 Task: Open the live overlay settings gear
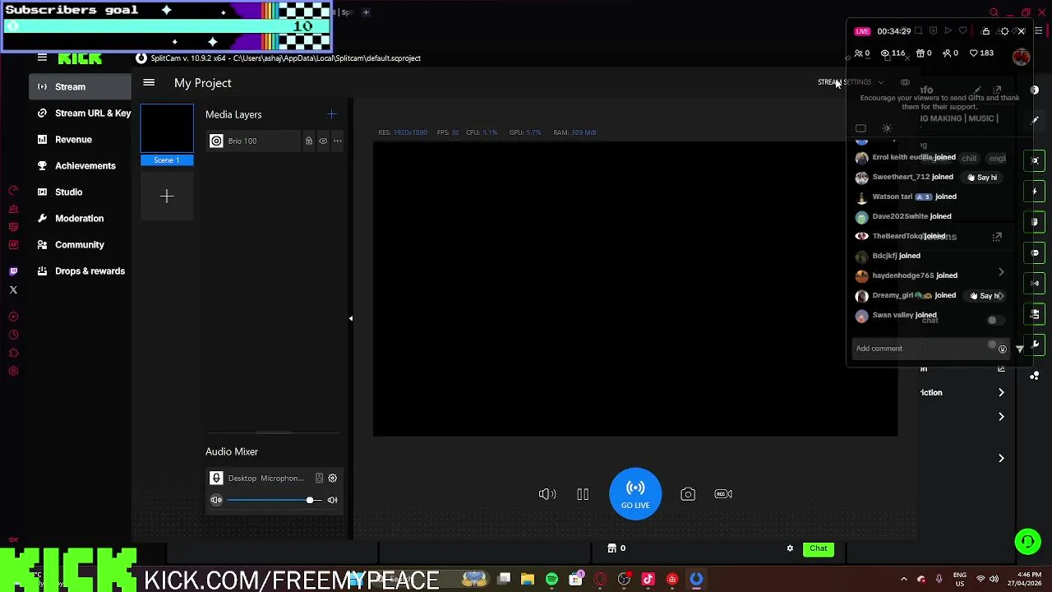coord(1004,31)
